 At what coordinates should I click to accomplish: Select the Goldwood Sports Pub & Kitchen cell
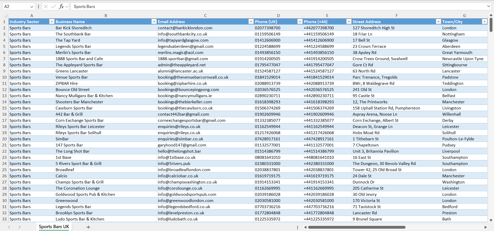click(106, 195)
